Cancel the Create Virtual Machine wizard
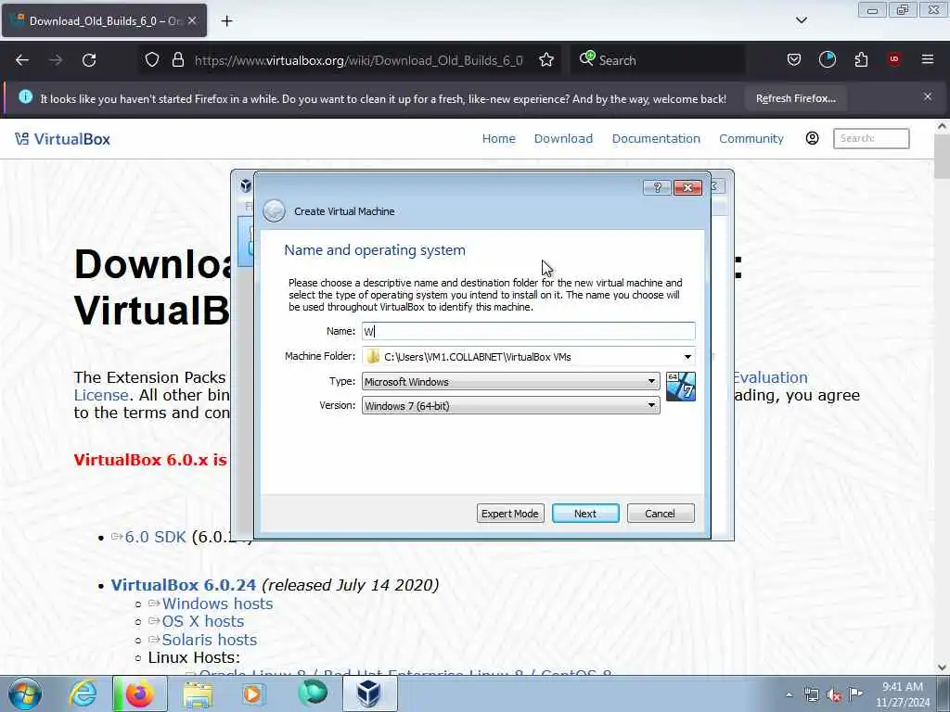The height and width of the screenshot is (712, 950). point(661,514)
